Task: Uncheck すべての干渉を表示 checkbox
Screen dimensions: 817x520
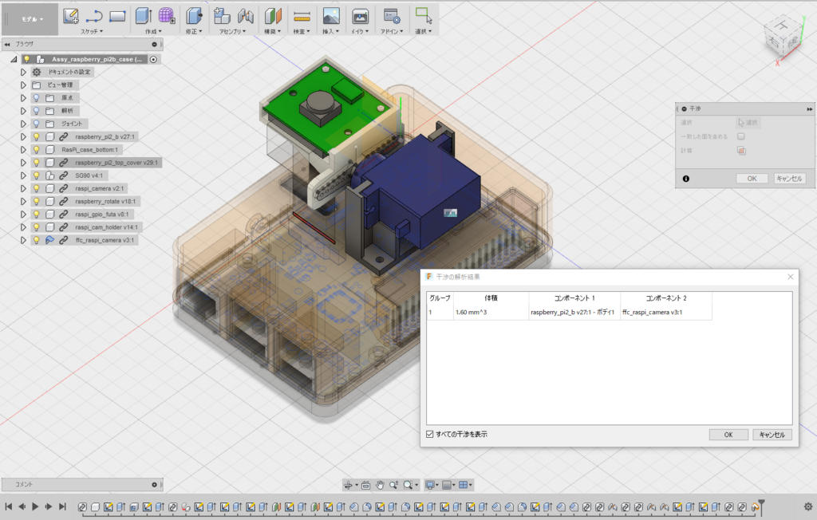Action: (430, 434)
